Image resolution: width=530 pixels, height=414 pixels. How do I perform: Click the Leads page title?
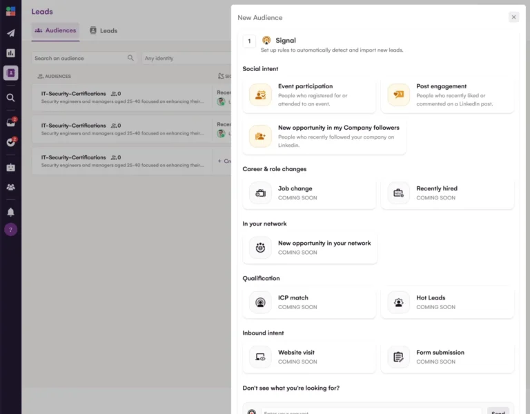(42, 12)
